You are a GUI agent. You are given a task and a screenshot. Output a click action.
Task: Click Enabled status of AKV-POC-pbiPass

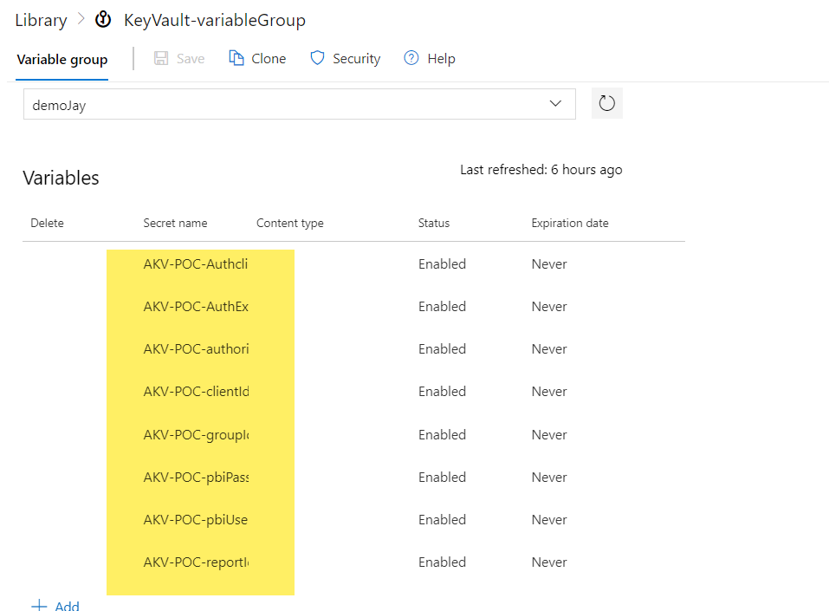click(x=442, y=478)
